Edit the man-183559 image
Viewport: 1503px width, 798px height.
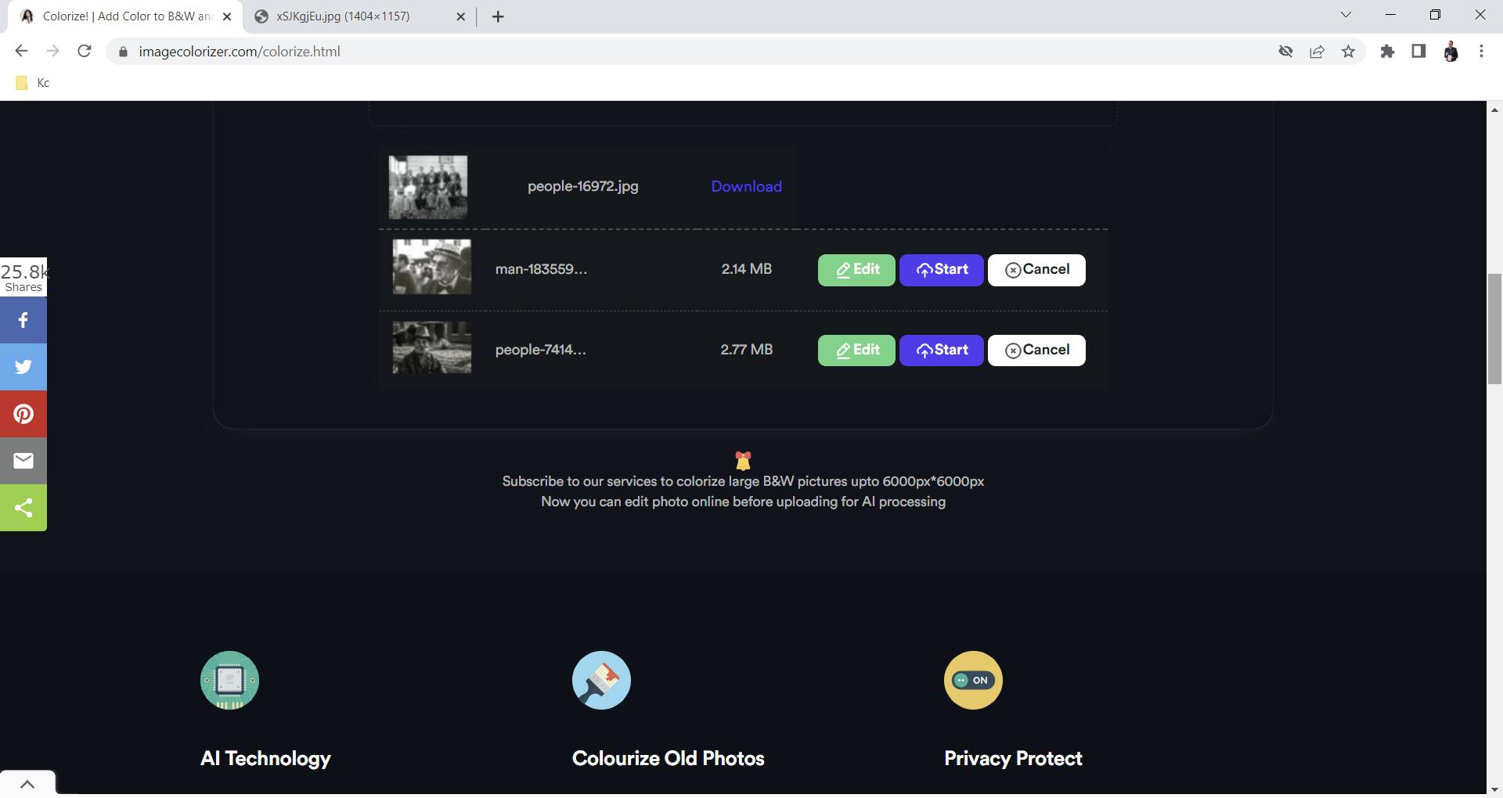[x=856, y=270]
